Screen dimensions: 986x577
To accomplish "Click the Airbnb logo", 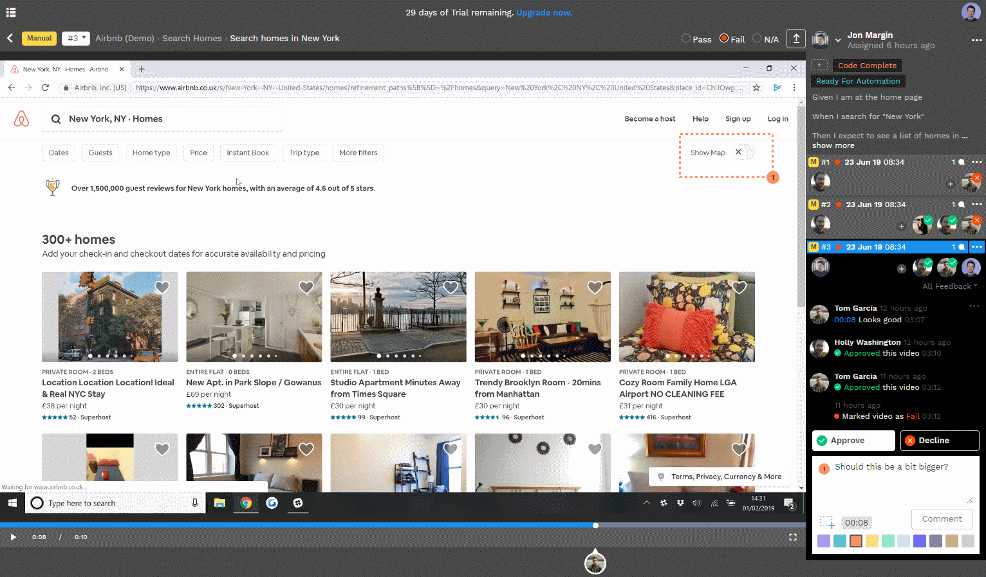I will click(21, 119).
